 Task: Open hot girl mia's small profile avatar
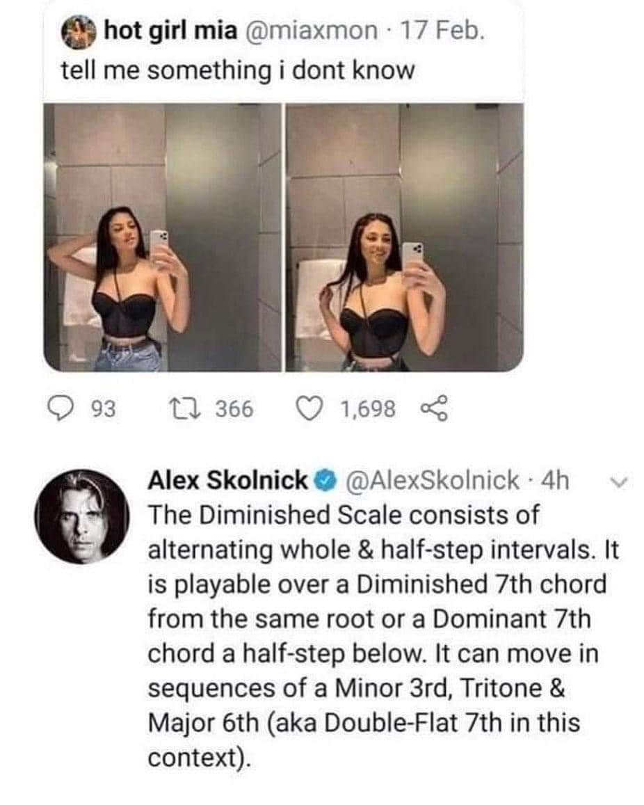[x=79, y=32]
